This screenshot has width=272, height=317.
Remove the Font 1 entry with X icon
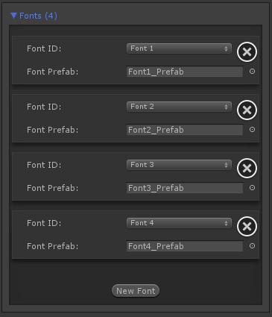coord(247,52)
